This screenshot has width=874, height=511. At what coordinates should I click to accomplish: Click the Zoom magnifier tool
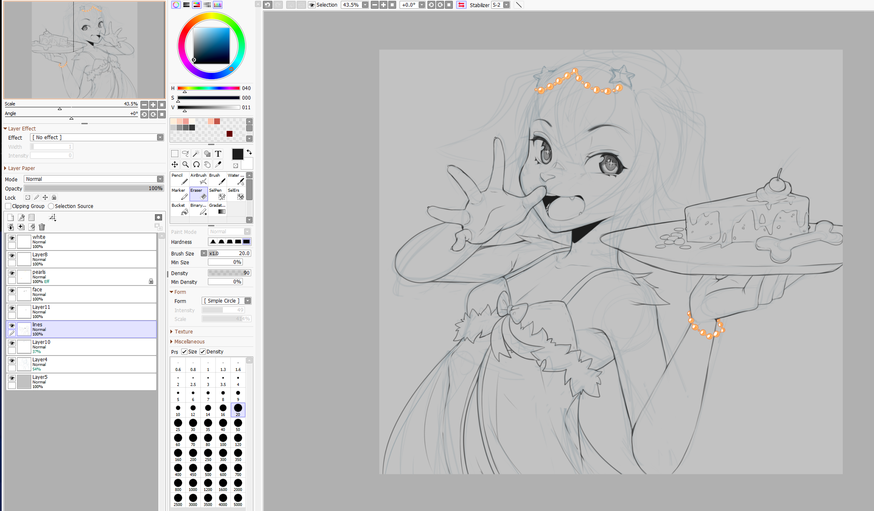[x=186, y=165]
